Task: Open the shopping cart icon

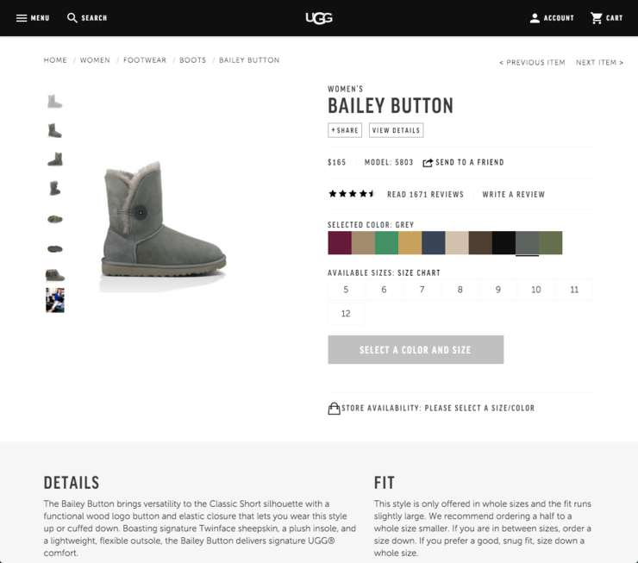Action: tap(596, 18)
